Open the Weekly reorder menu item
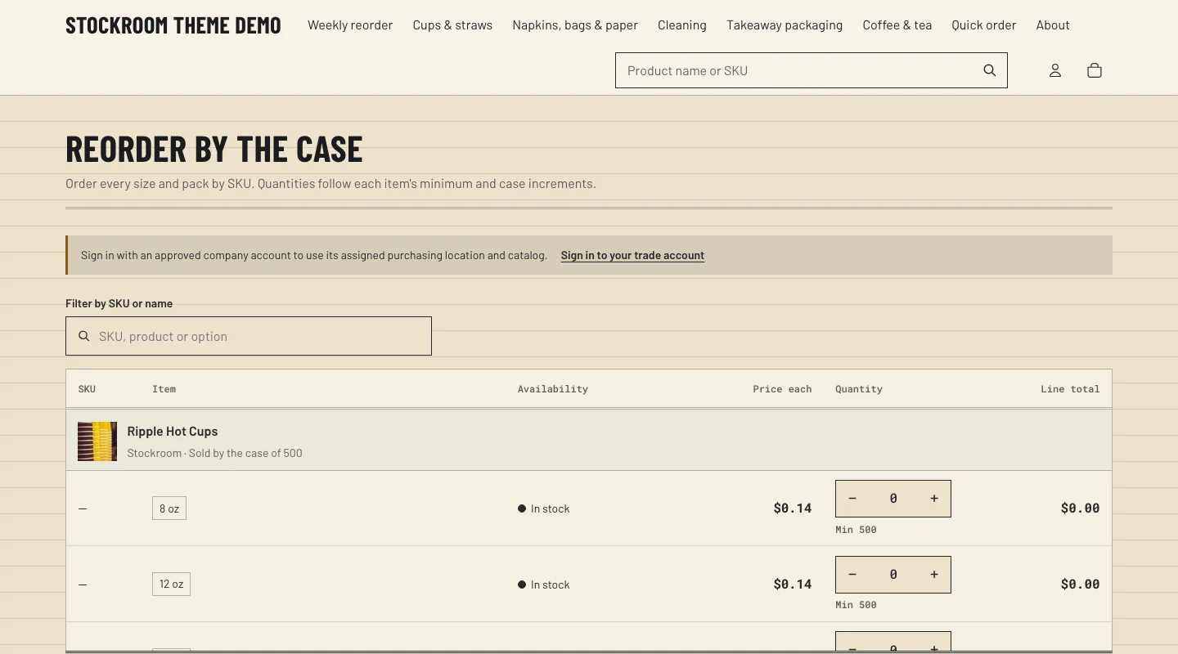Viewport: 1178px width, 654px height. [x=350, y=25]
